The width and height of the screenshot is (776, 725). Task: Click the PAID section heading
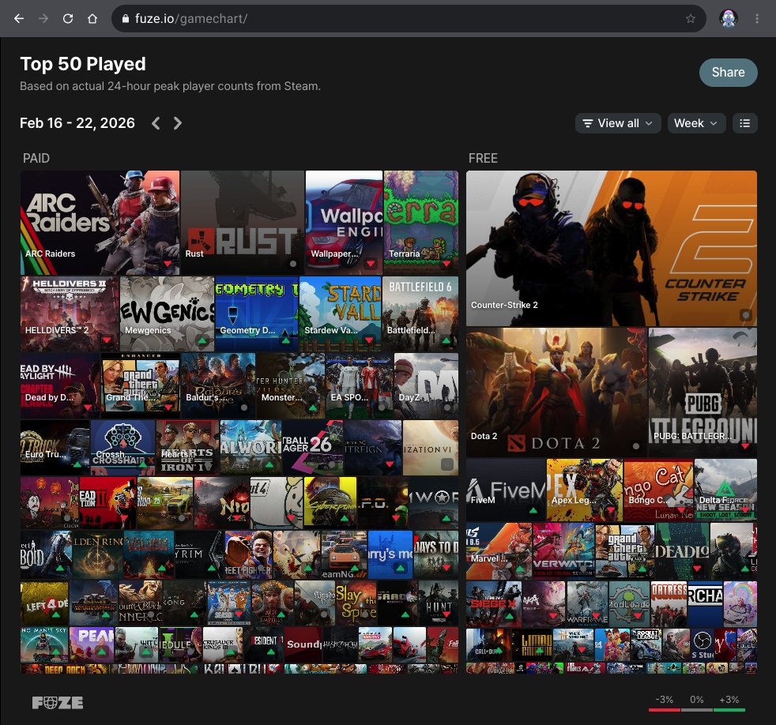coord(36,158)
